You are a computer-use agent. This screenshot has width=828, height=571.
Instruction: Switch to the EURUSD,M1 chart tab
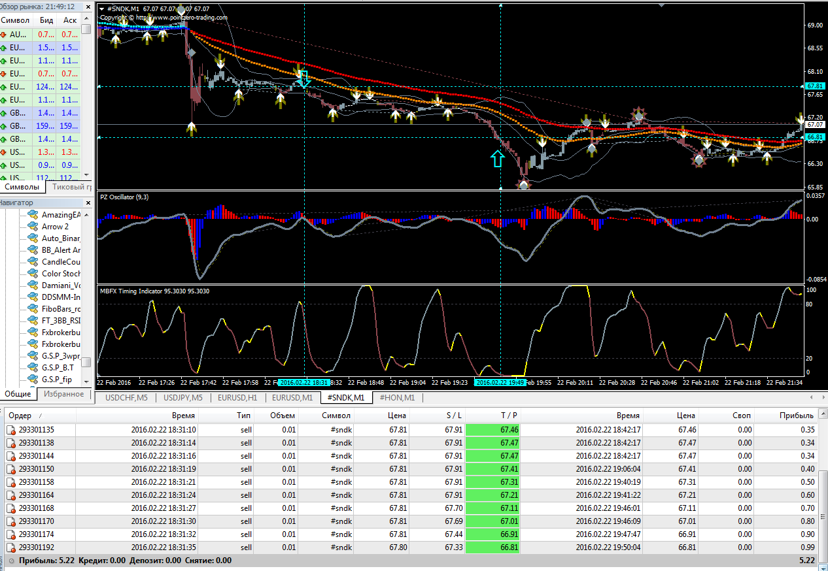[292, 397]
